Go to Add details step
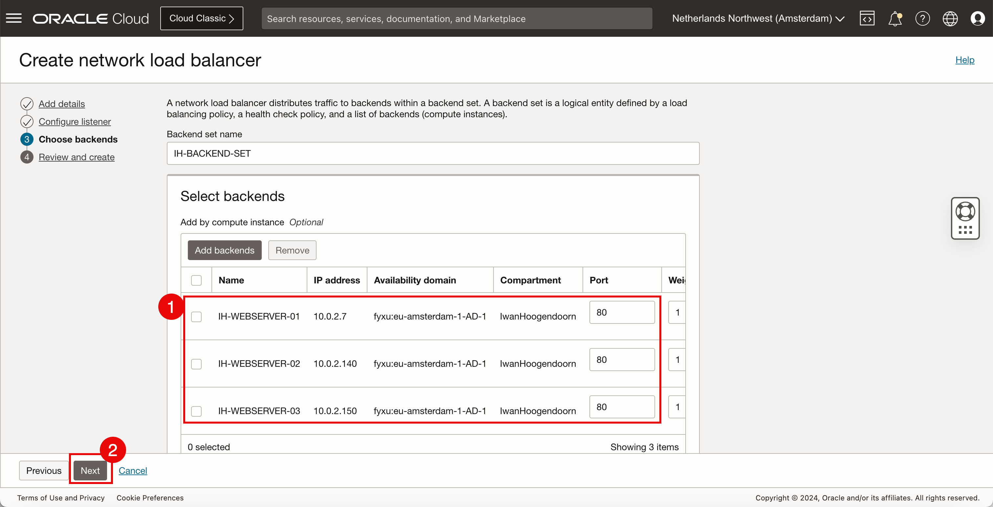The height and width of the screenshot is (507, 993). [62, 104]
